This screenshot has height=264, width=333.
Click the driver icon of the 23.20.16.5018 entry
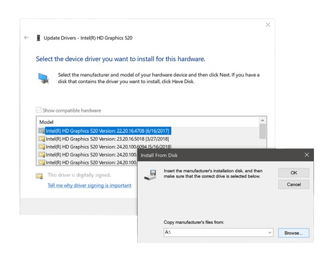(42, 139)
